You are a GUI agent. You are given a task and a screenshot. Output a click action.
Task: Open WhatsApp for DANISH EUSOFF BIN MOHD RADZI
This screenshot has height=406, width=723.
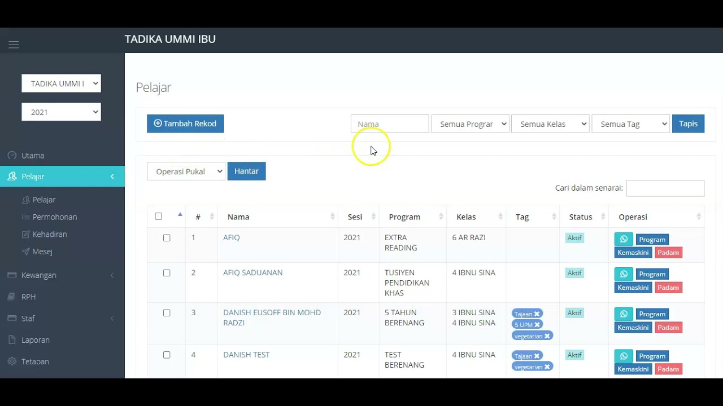tap(624, 314)
